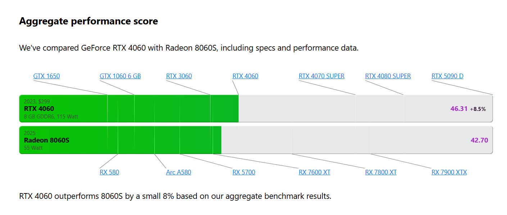The height and width of the screenshot is (215, 507).
Task: Open the RTX 5090 D link
Action: point(447,76)
